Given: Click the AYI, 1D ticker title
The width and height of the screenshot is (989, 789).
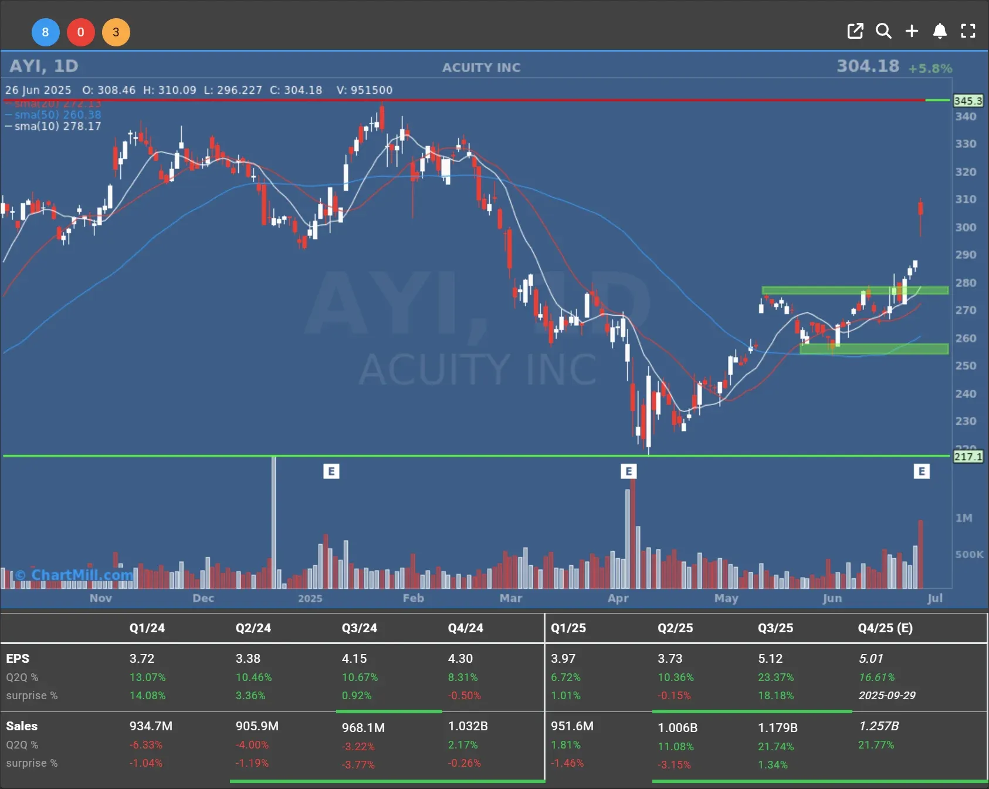Looking at the screenshot, I should pyautogui.click(x=44, y=66).
